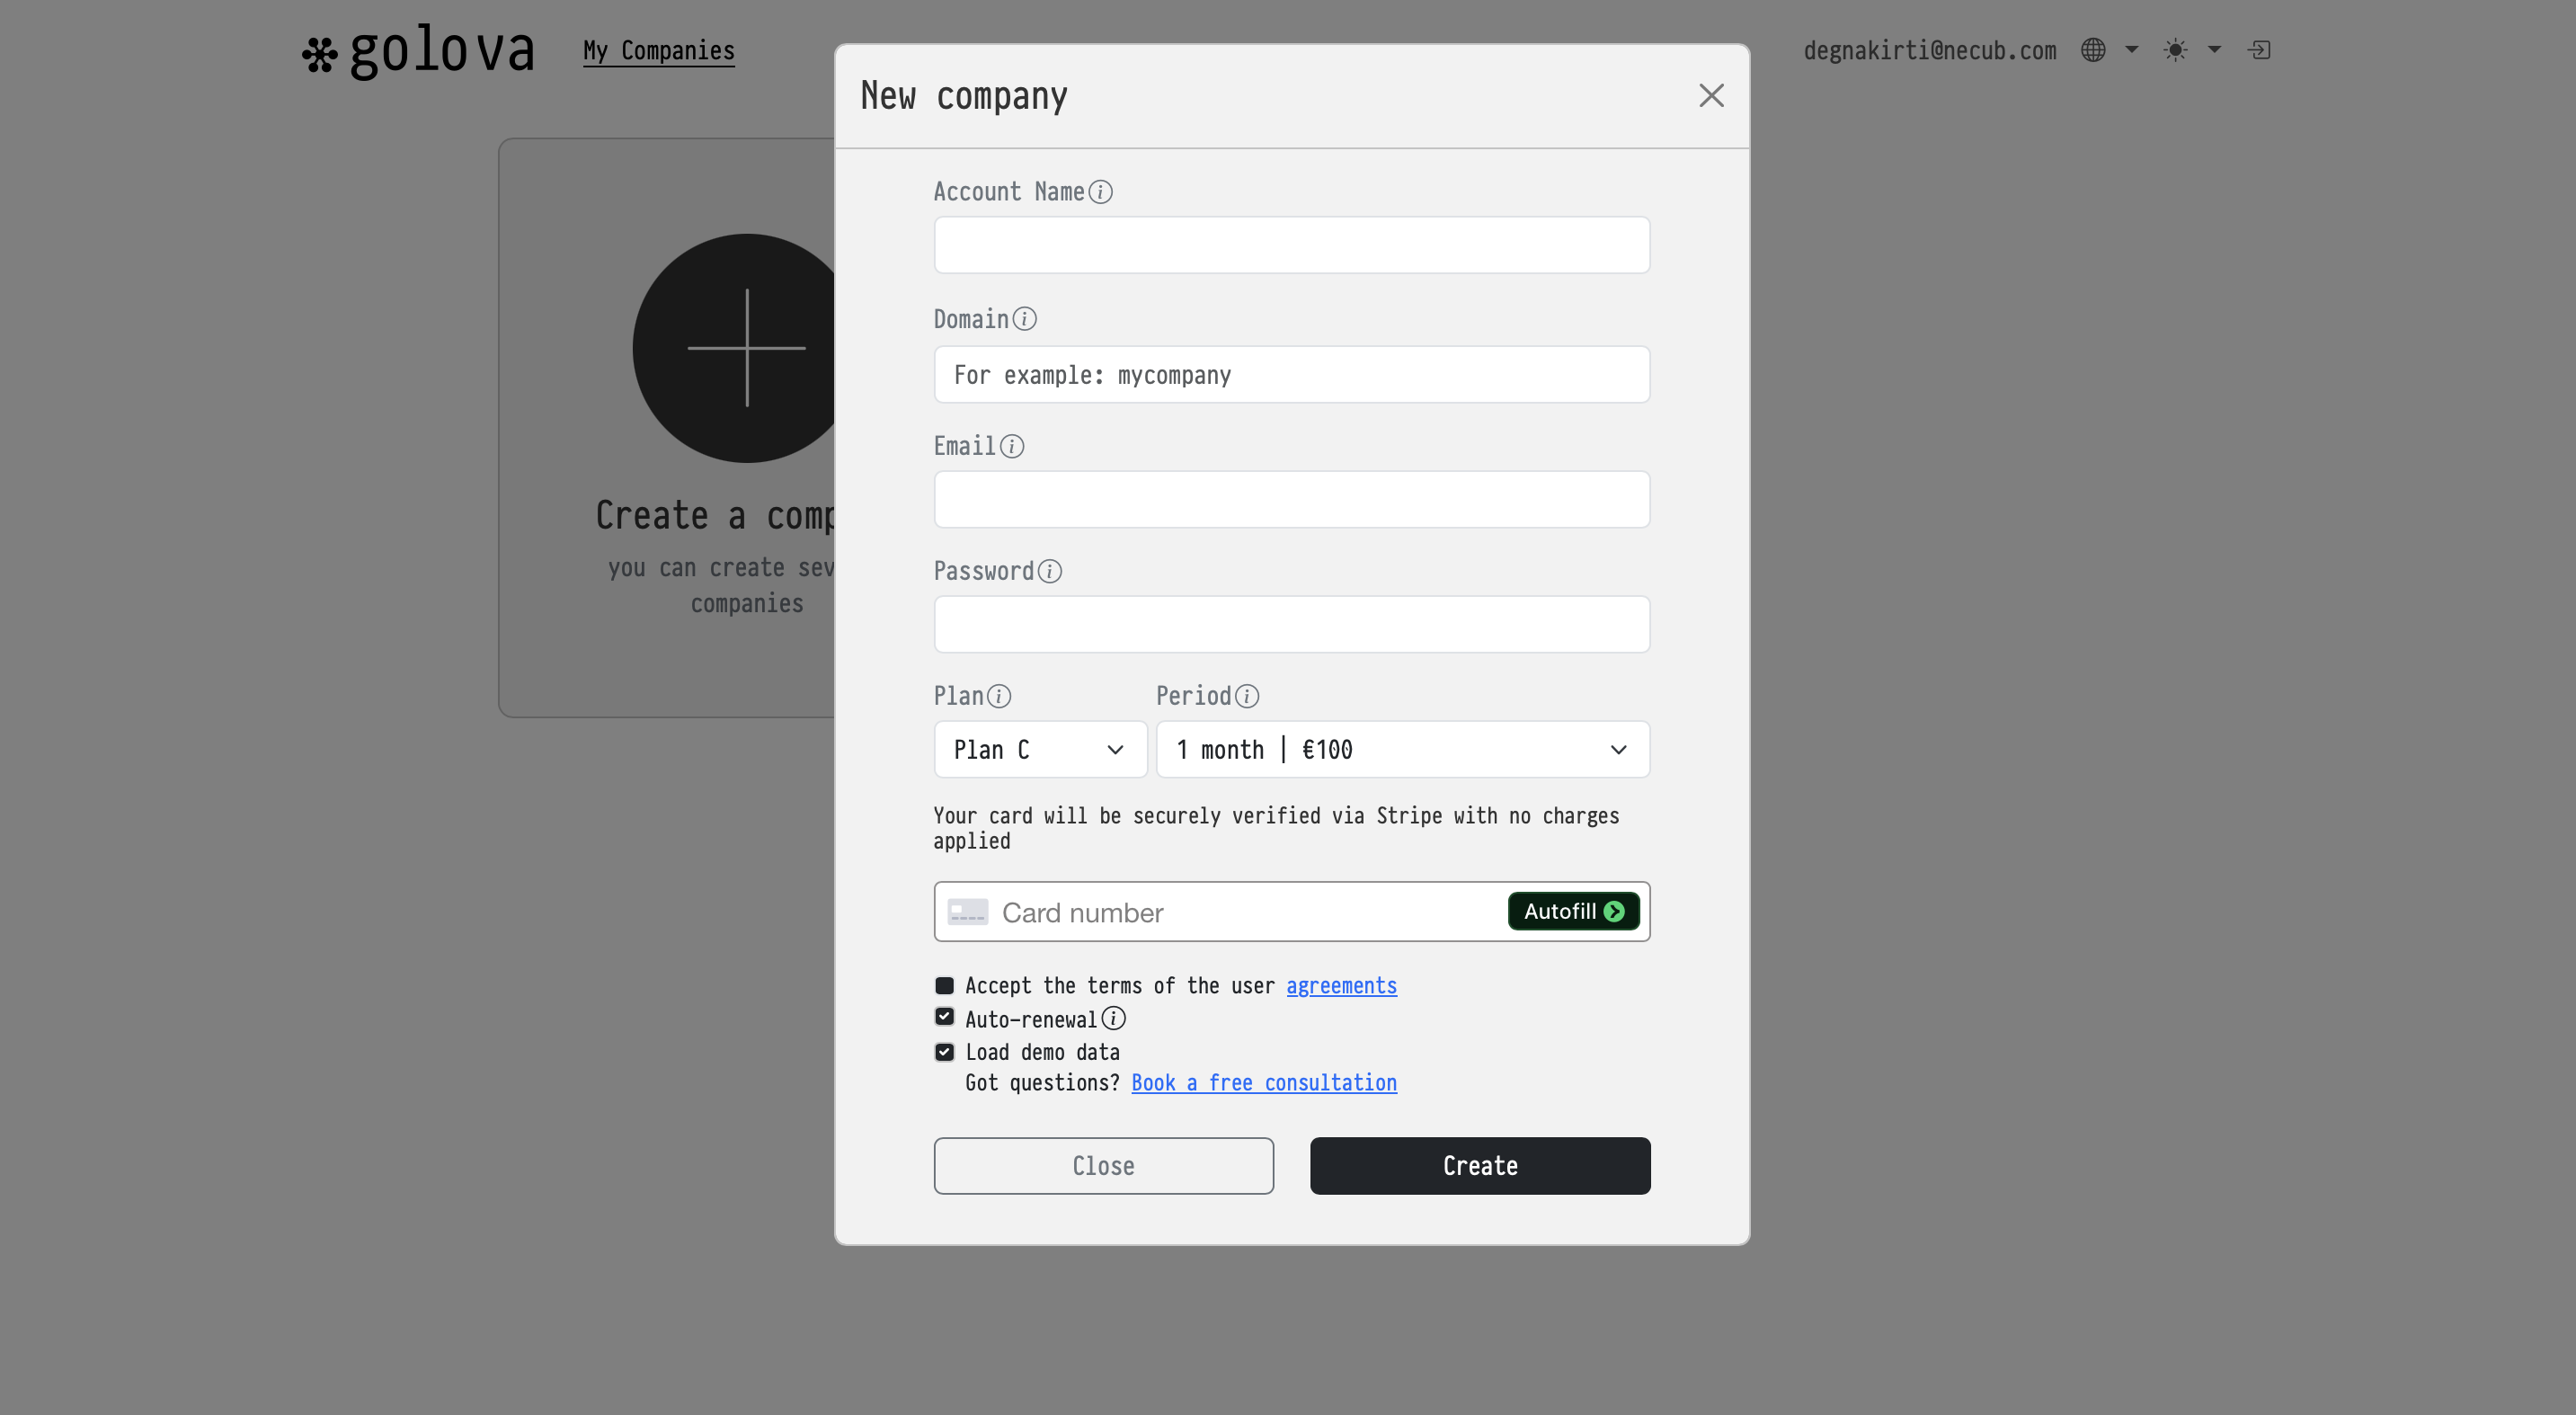Click the info icon next to Account Name

(1100, 192)
